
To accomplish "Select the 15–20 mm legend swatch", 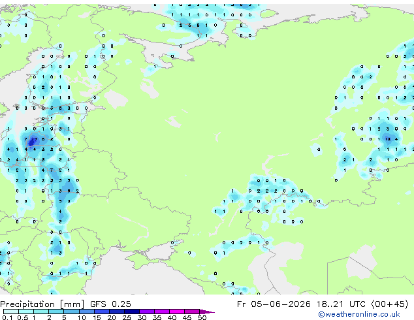I will pyautogui.click(x=101, y=312).
